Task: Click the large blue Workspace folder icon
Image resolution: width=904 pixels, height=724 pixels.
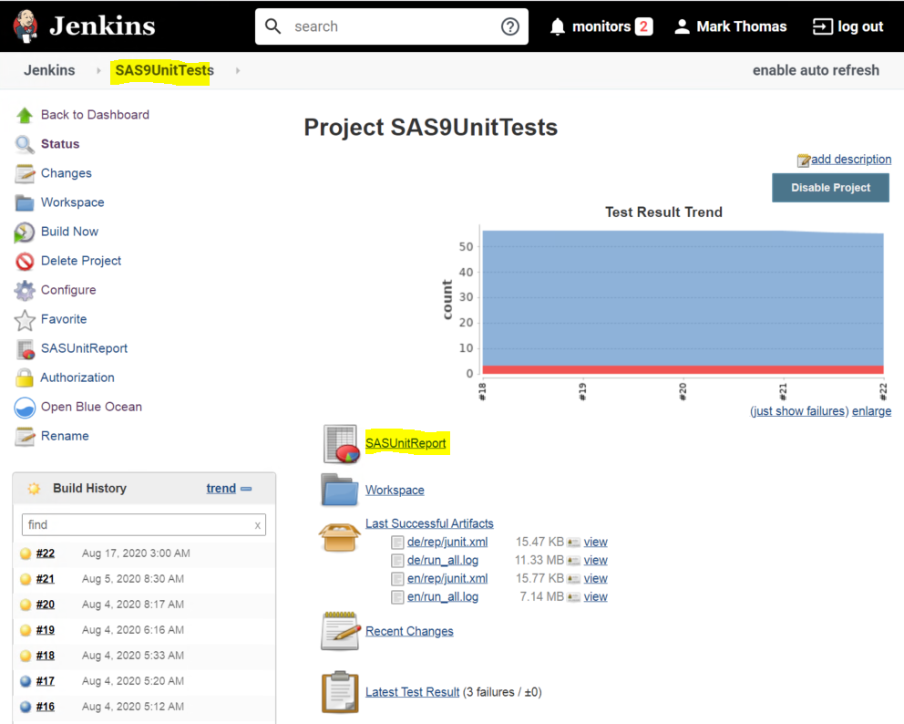Action: pyautogui.click(x=339, y=490)
